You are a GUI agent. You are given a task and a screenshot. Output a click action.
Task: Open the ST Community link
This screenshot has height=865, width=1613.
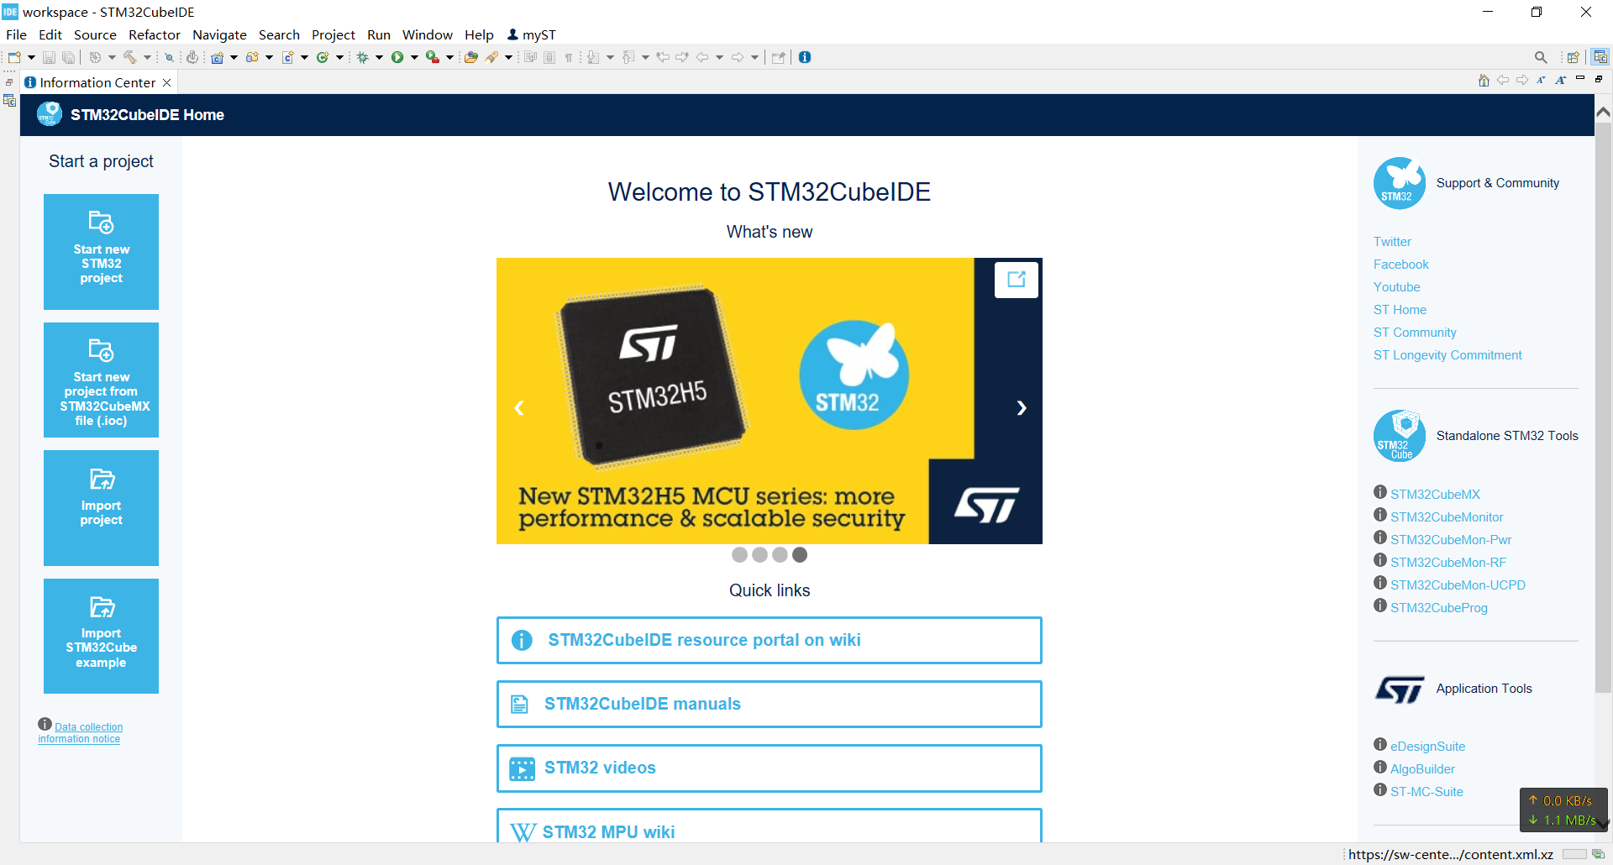tap(1415, 333)
